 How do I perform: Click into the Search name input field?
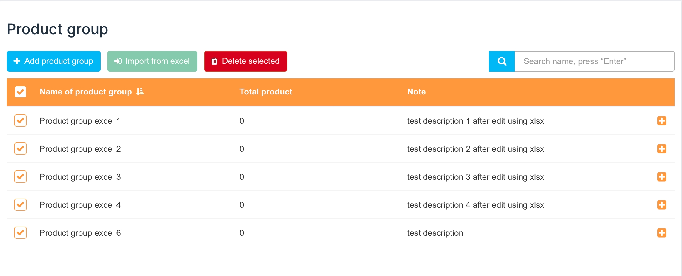(594, 61)
